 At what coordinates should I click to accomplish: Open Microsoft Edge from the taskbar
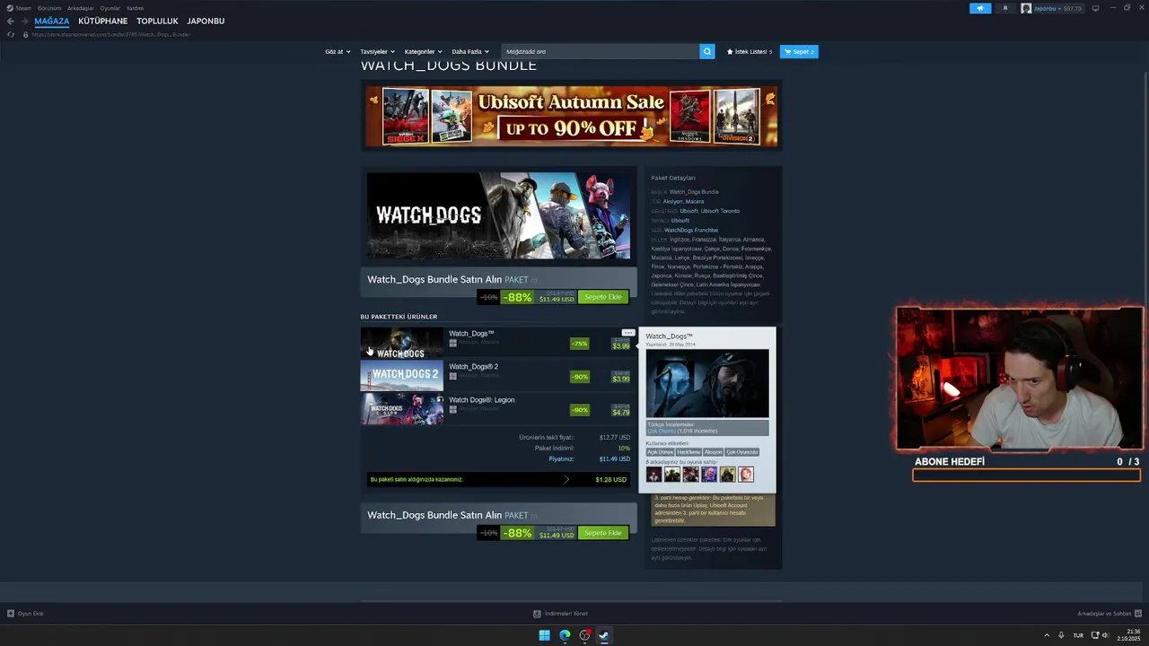[565, 635]
